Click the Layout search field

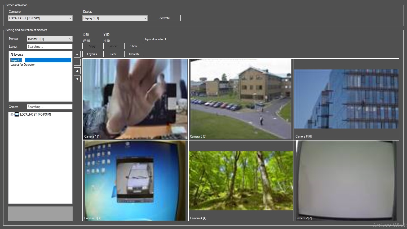coord(50,47)
